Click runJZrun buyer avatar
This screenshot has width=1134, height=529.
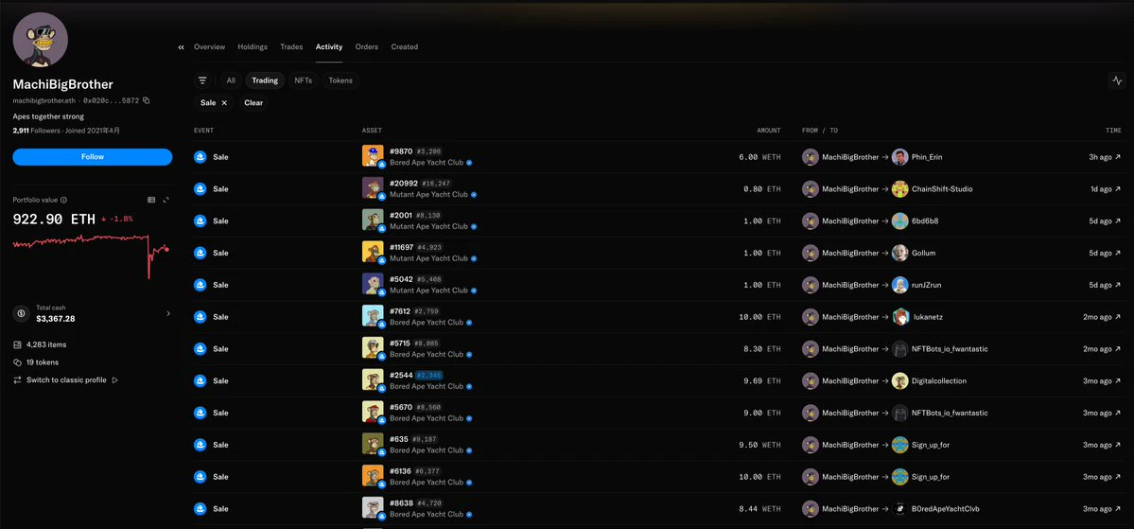(x=899, y=285)
